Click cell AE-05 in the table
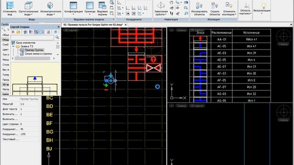Screen dimensions: 294x165 [x=221, y=60]
